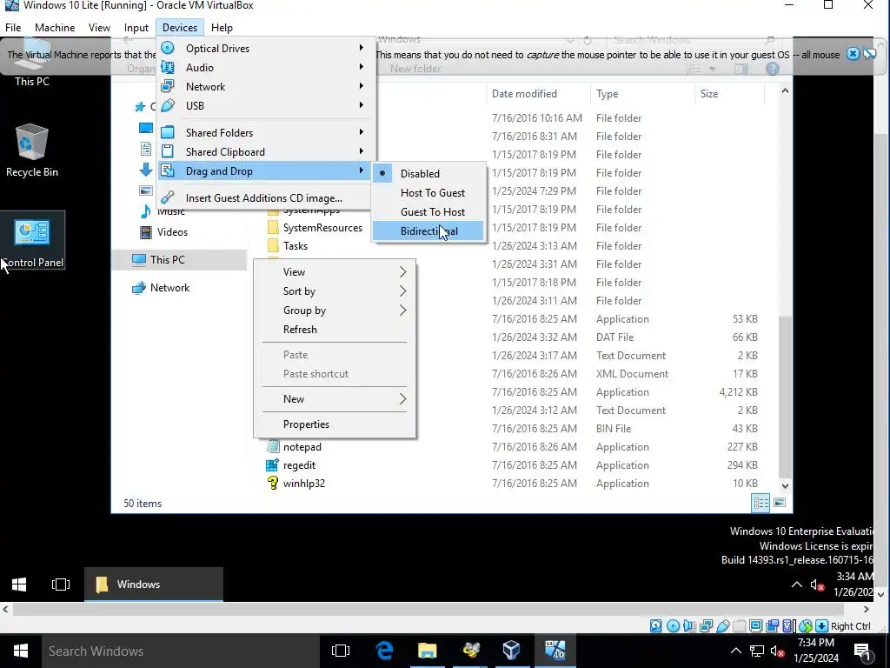Select the winhlp32 file
Viewport: 890px width, 668px height.
pos(304,484)
